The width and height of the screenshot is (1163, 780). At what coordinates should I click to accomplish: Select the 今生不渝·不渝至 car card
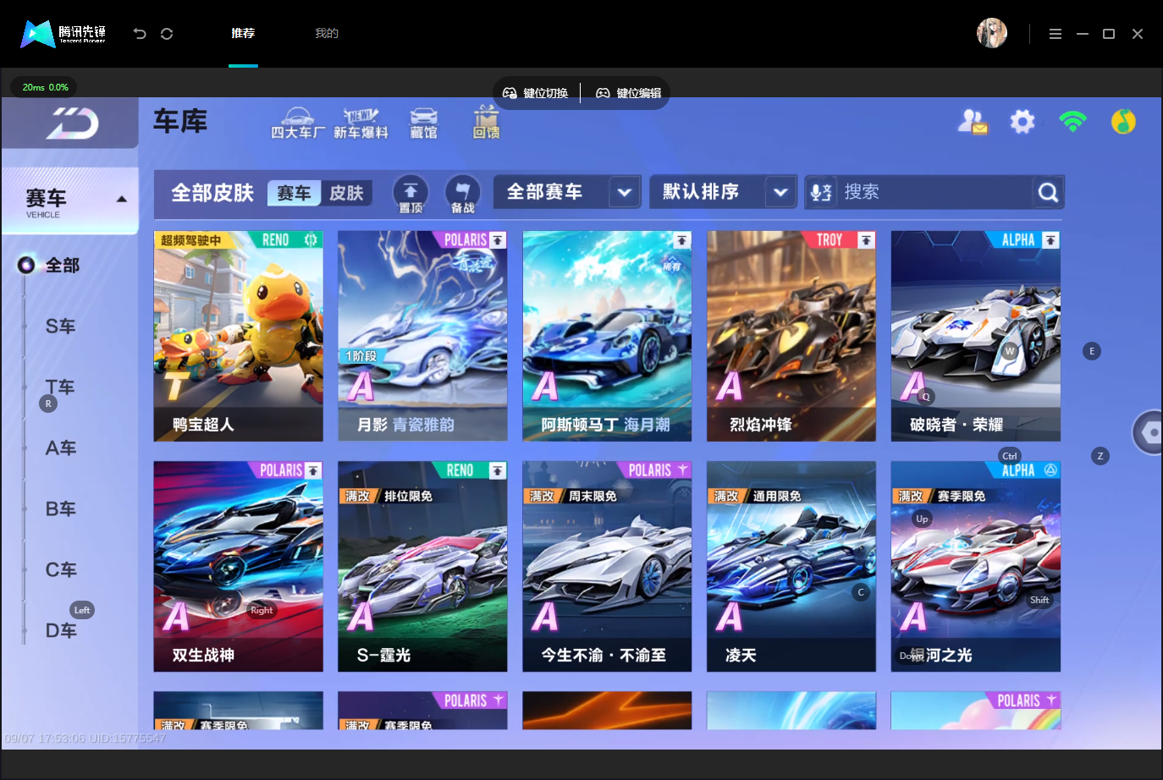(x=607, y=567)
